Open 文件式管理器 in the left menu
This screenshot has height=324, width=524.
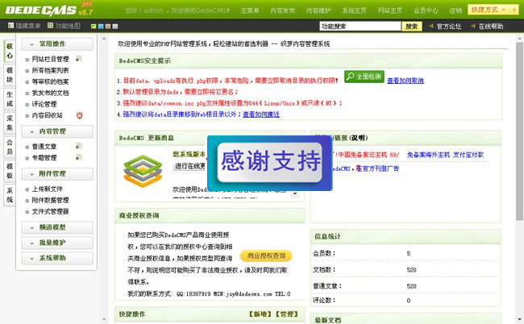51,211
